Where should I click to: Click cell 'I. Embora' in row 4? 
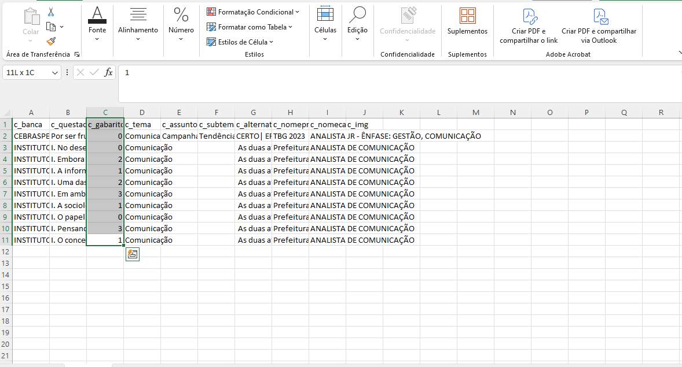[68, 160]
